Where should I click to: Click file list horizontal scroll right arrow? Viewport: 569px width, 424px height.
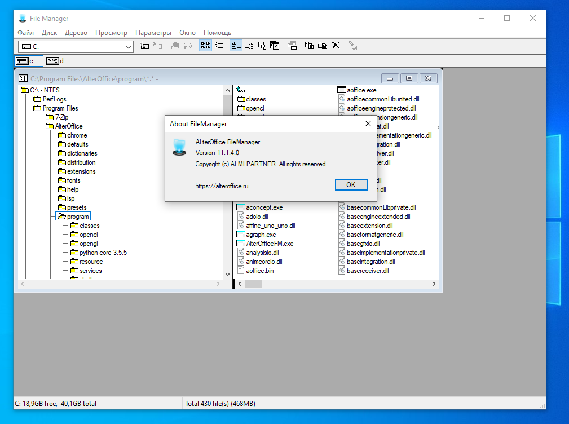click(434, 284)
